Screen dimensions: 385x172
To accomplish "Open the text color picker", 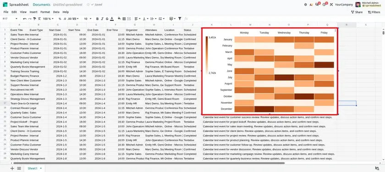I will (112, 19).
